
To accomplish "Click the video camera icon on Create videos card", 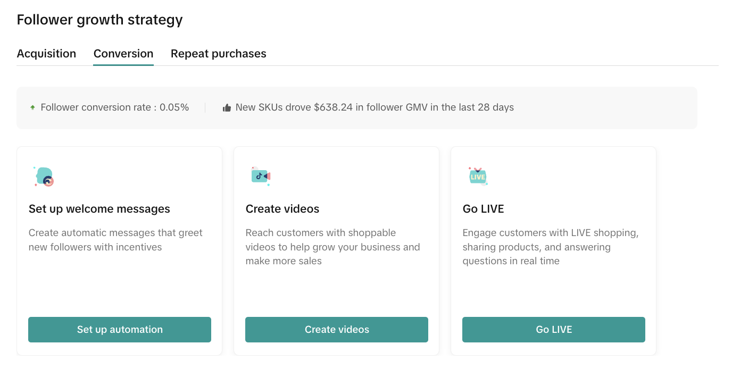I will (261, 176).
